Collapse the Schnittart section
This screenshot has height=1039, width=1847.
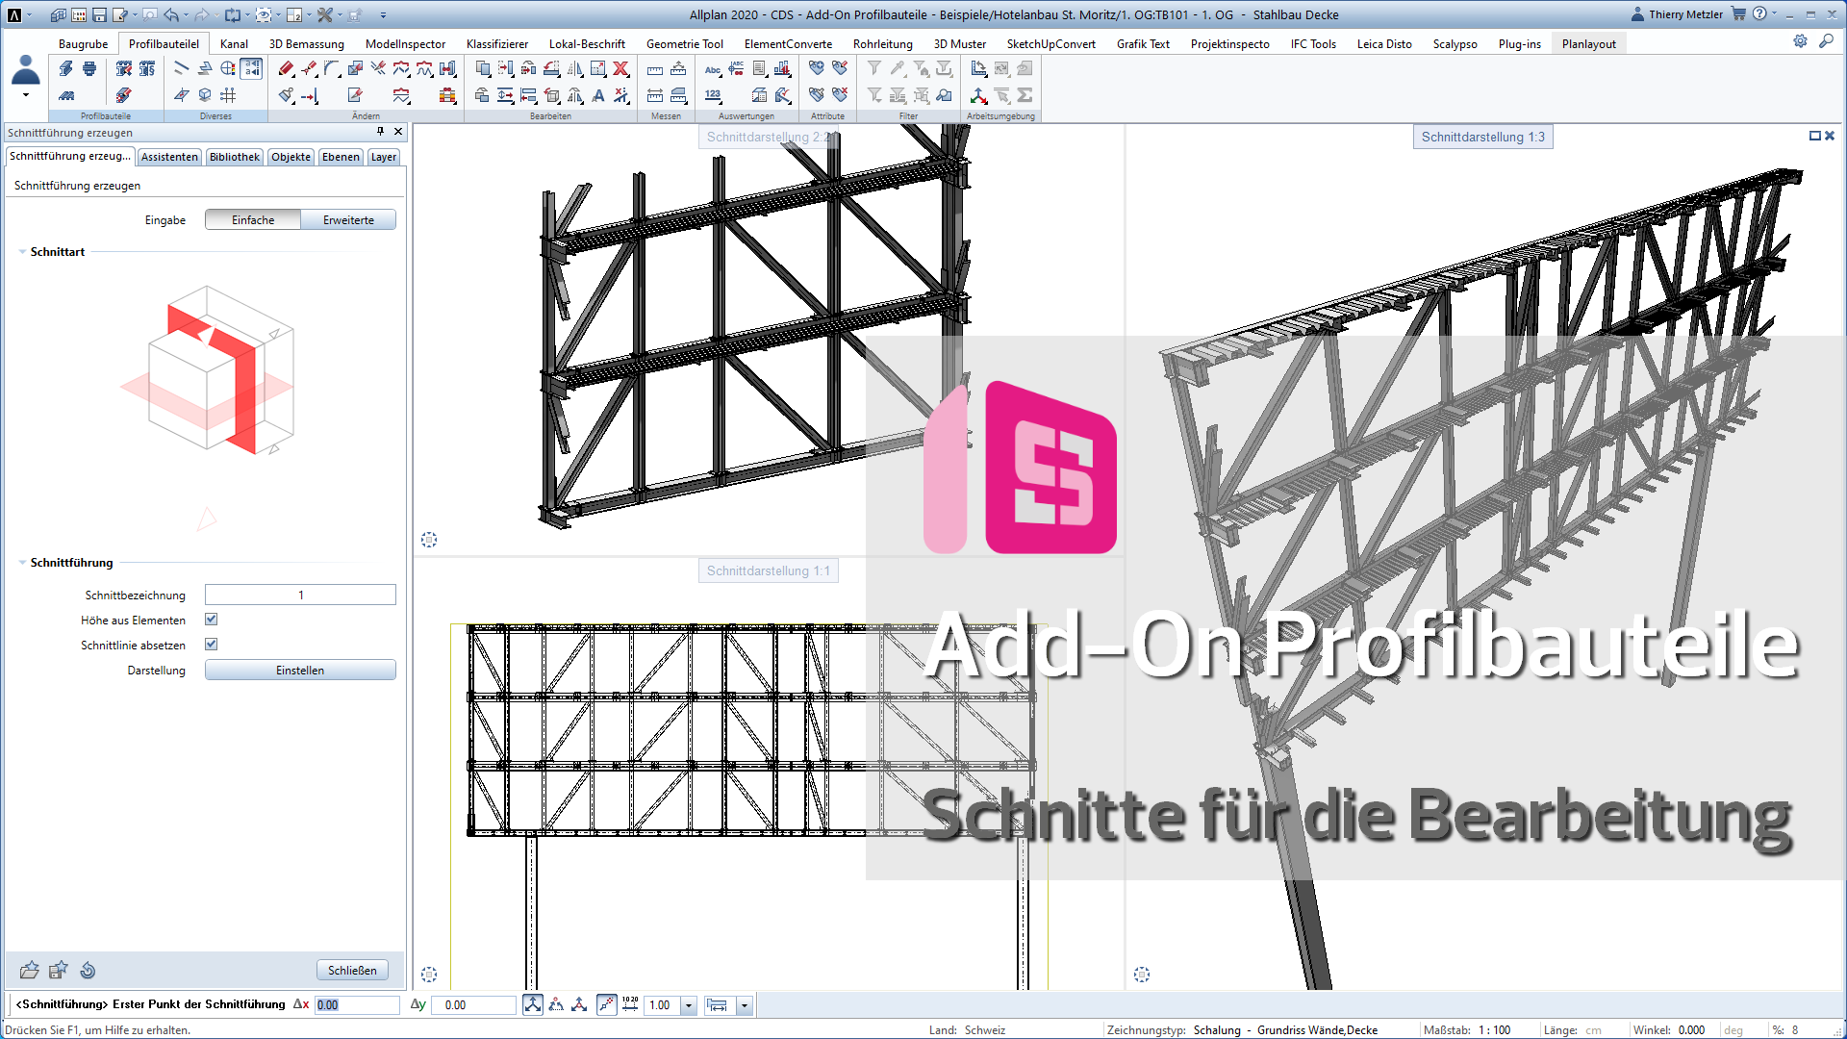tap(22, 252)
